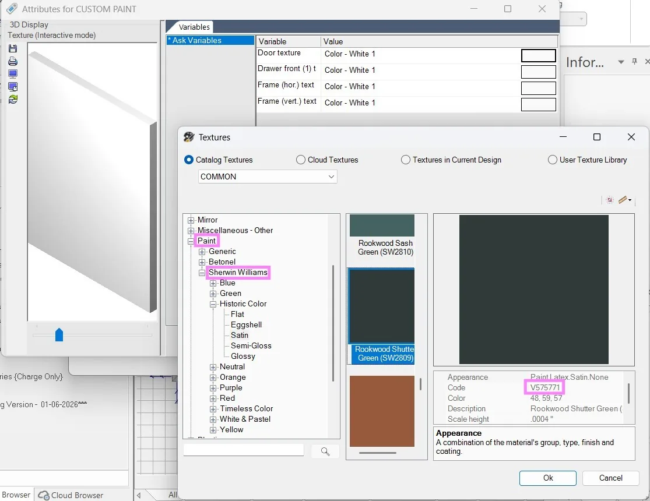
Task: Expand the Betonel paint node
Action: tap(202, 262)
